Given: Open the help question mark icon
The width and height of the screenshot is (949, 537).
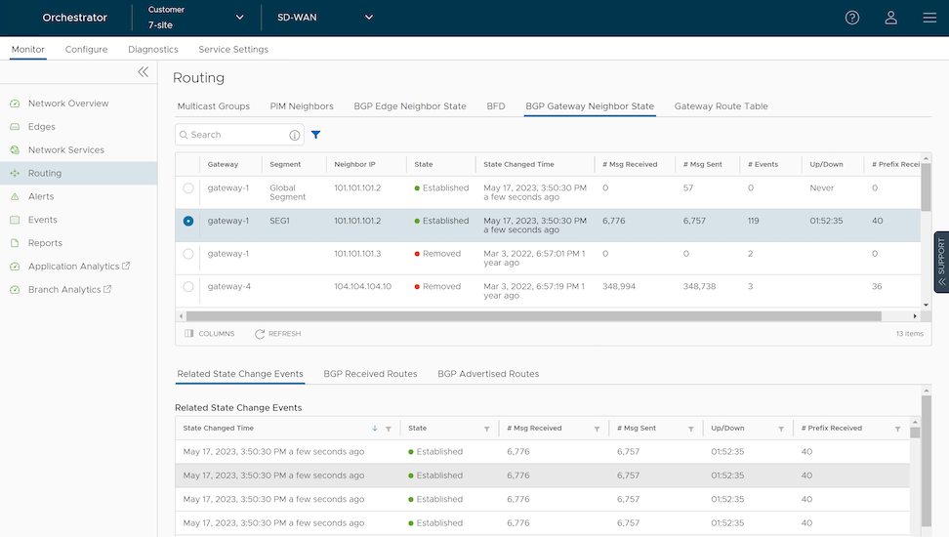Looking at the screenshot, I should pos(851,18).
